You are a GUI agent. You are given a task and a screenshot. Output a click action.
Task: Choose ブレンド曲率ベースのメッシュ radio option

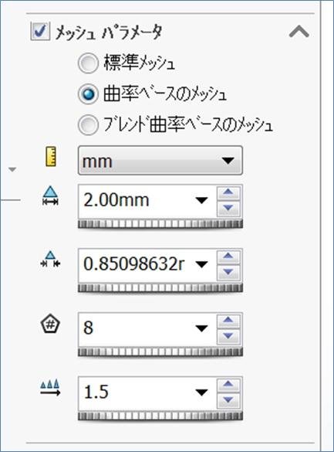[88, 125]
